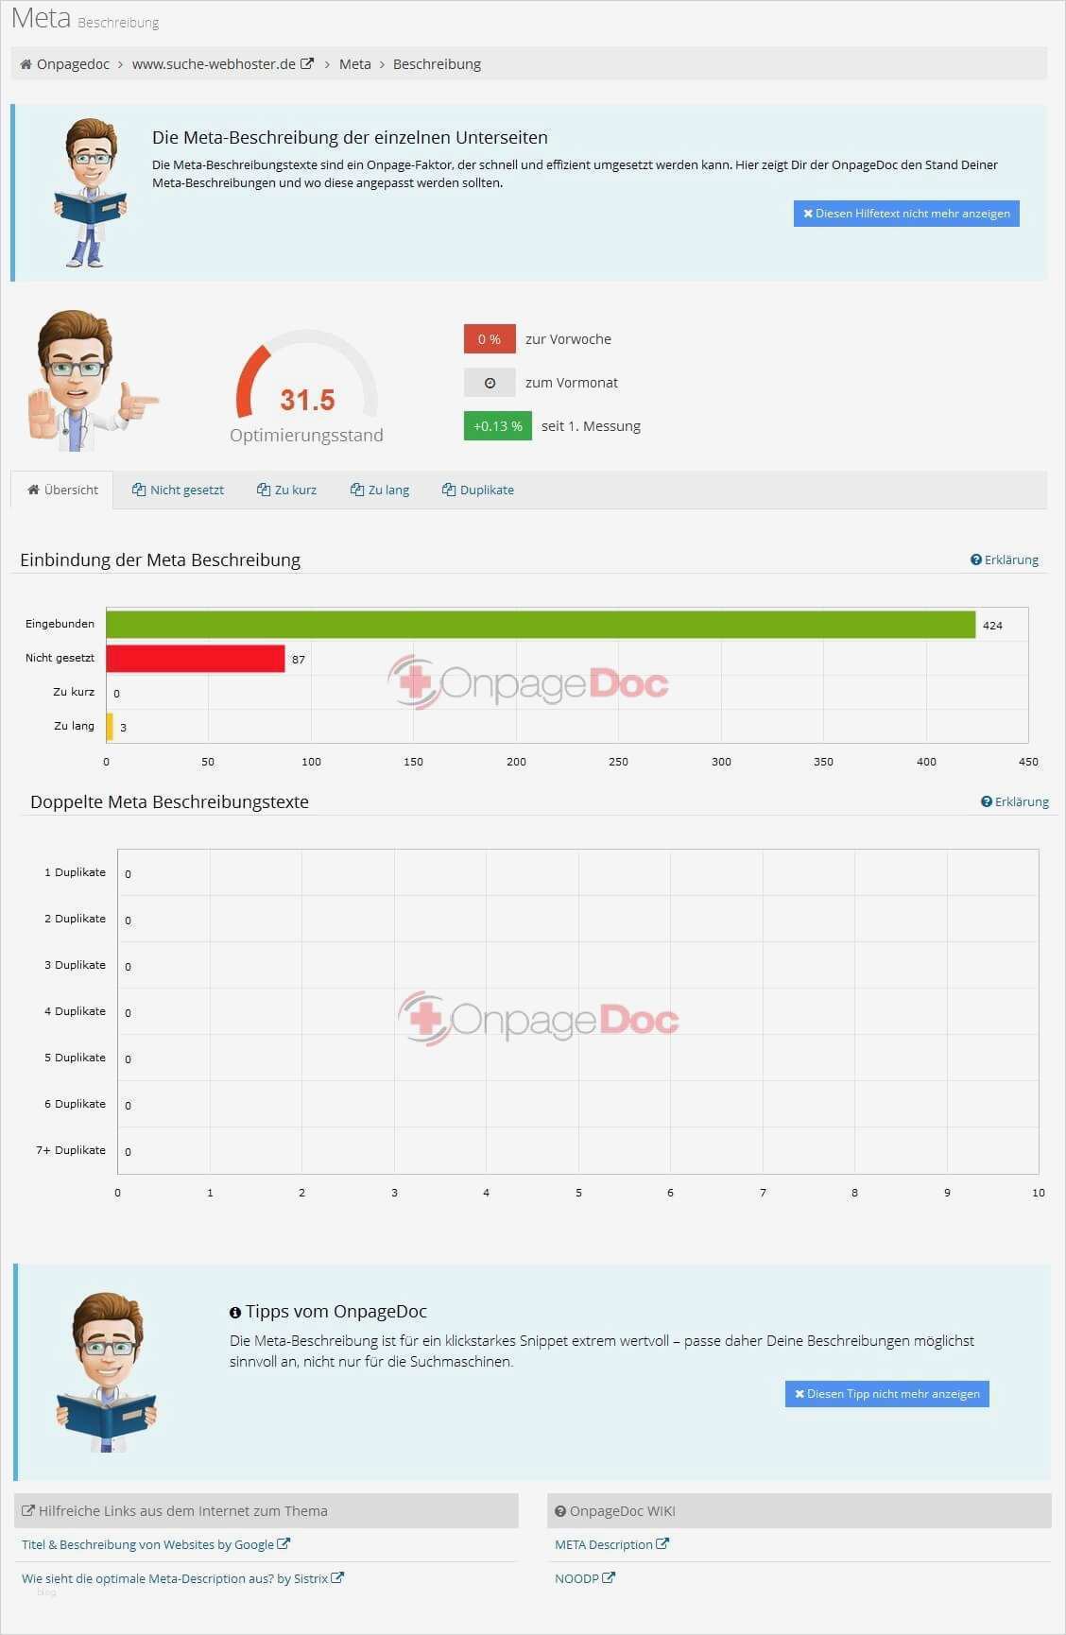Click external-link icon after NOODP

pos(609,1577)
